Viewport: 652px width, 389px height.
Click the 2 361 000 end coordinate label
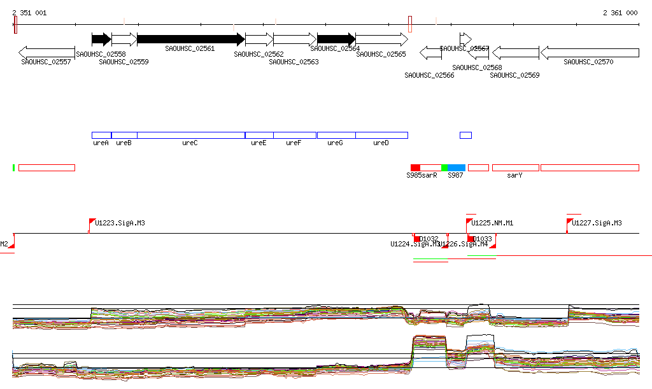(x=620, y=13)
